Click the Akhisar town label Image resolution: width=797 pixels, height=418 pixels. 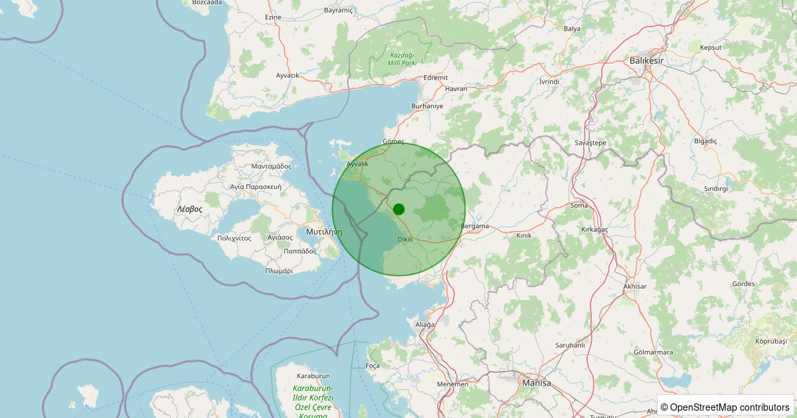(x=634, y=286)
